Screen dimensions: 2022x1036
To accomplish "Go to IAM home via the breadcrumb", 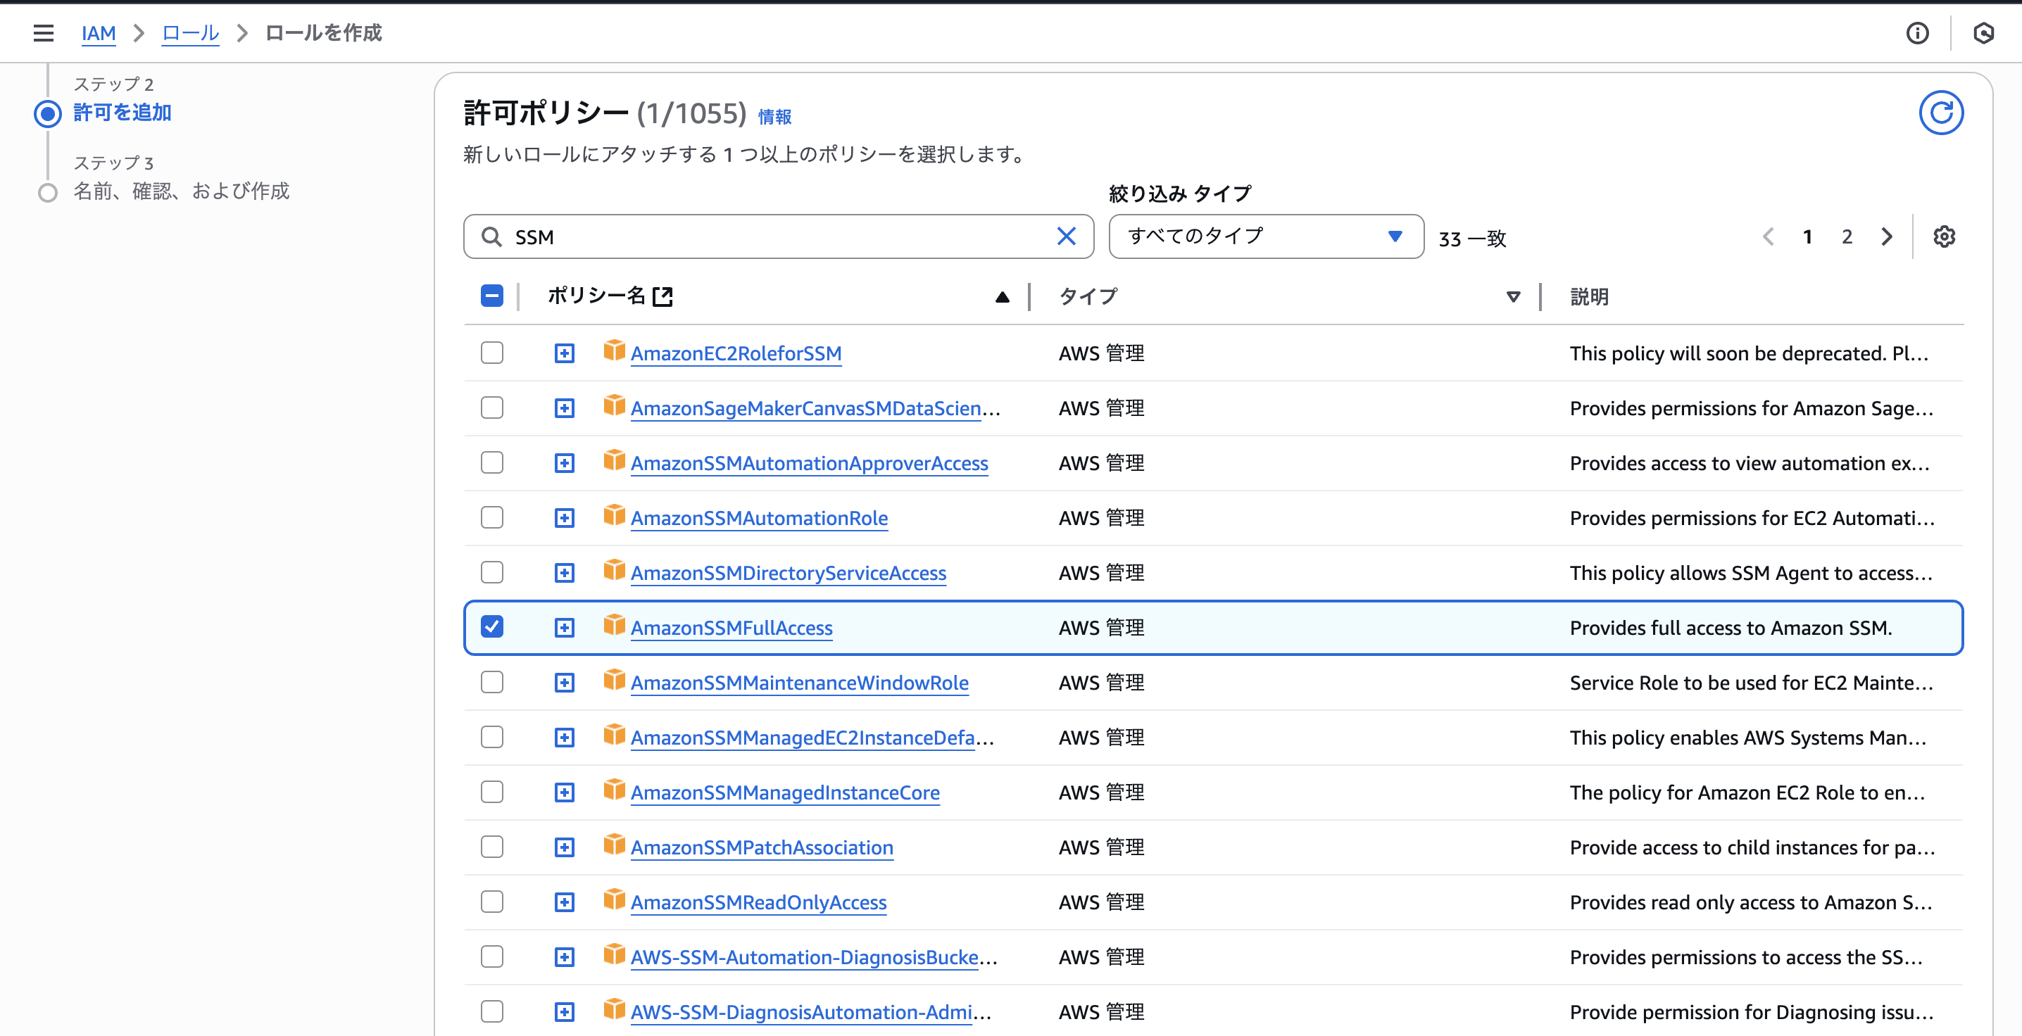I will [x=99, y=33].
